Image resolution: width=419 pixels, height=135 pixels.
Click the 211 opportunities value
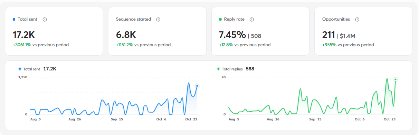tap(328, 35)
